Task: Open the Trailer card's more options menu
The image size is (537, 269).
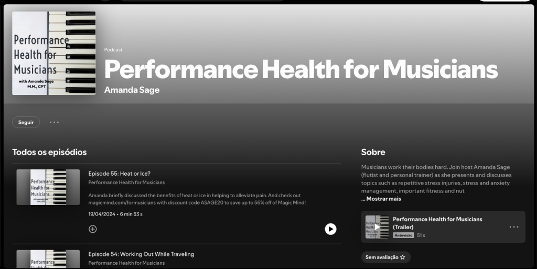Action: pyautogui.click(x=514, y=227)
